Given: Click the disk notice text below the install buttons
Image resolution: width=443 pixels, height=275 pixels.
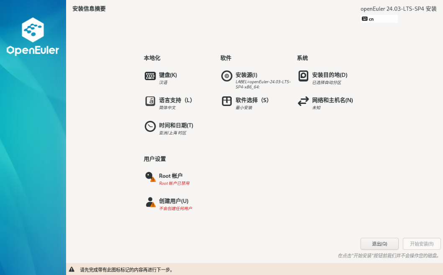Looking at the screenshot, I should (389, 256).
